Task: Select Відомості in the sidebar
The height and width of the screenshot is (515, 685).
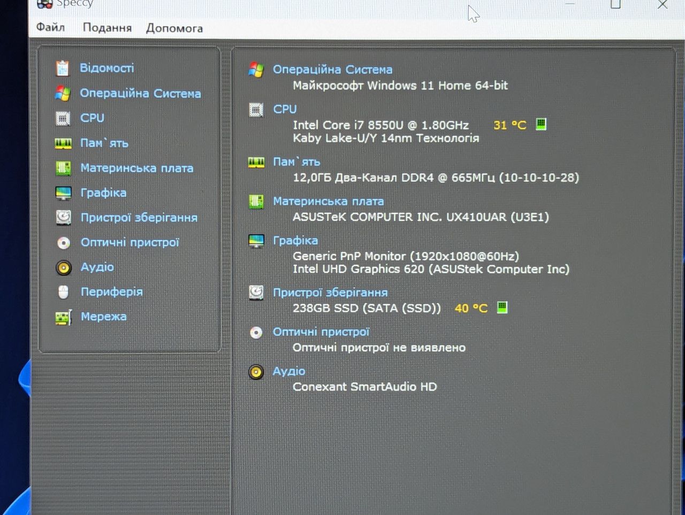Action: click(107, 68)
